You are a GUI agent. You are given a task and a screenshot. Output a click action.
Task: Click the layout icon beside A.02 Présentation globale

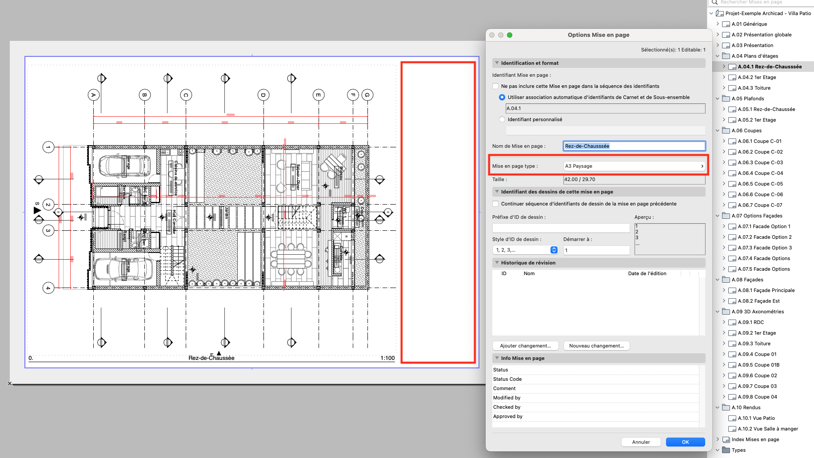pos(726,35)
